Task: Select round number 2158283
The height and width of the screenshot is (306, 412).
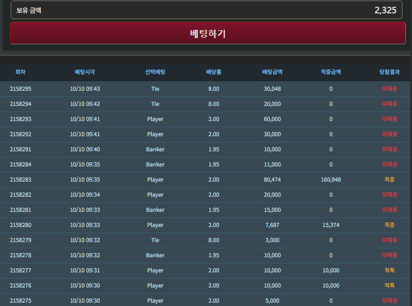Action: point(21,180)
